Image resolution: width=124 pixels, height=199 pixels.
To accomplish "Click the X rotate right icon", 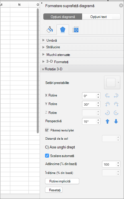I will [116, 96].
